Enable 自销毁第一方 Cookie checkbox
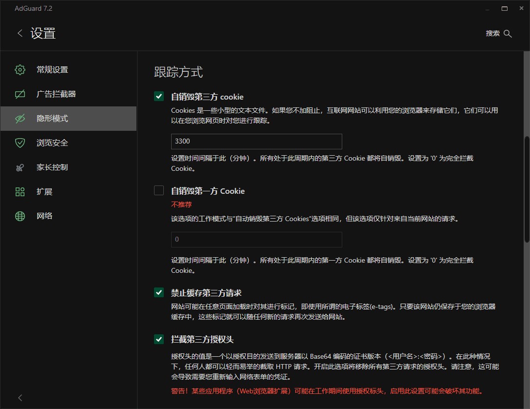 (x=159, y=191)
